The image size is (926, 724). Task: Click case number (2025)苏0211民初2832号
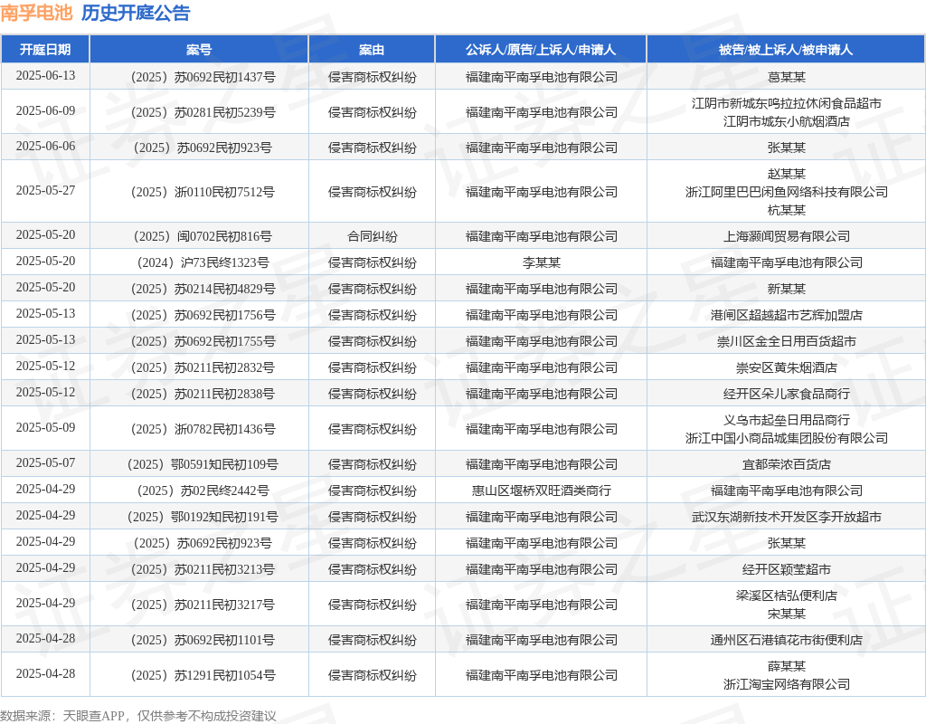(203, 367)
